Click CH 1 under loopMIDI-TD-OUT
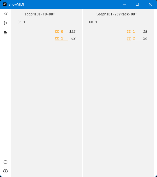The image size is (157, 177). click(x=22, y=22)
